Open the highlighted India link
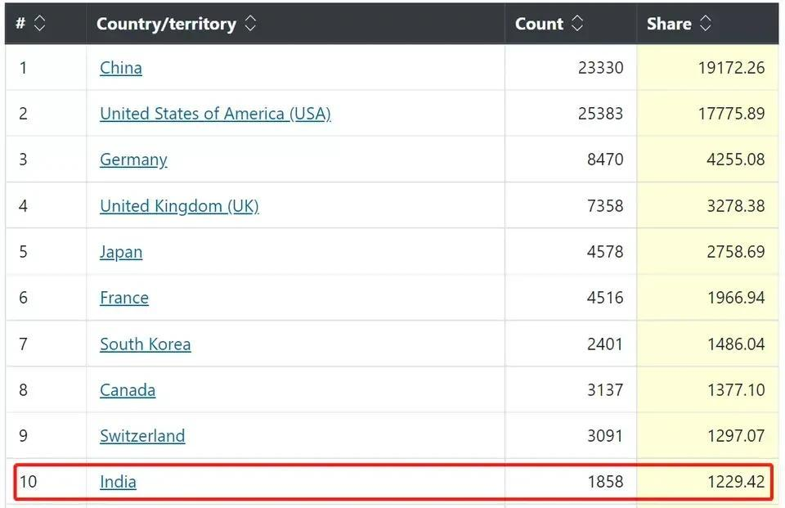785x508 pixels. 118,482
